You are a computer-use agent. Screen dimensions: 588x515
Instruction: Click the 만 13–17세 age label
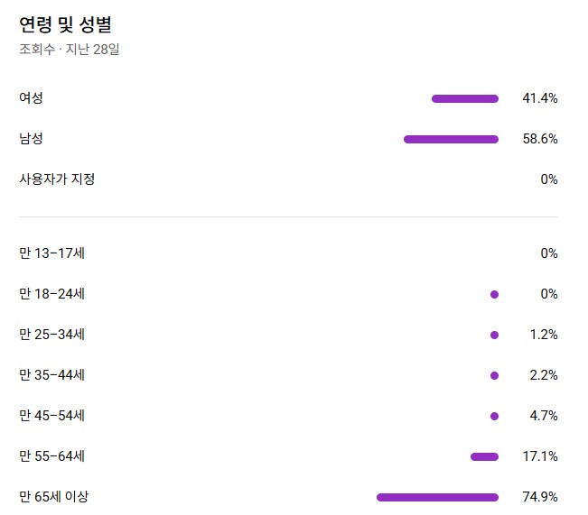52,253
